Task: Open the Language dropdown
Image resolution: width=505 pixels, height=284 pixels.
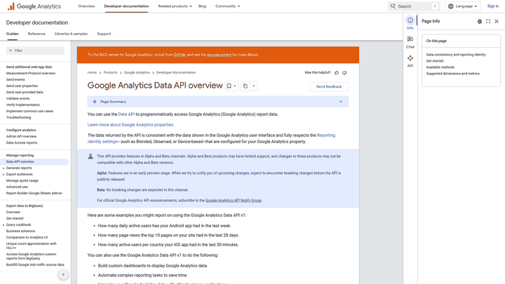Action: pyautogui.click(x=462, y=6)
